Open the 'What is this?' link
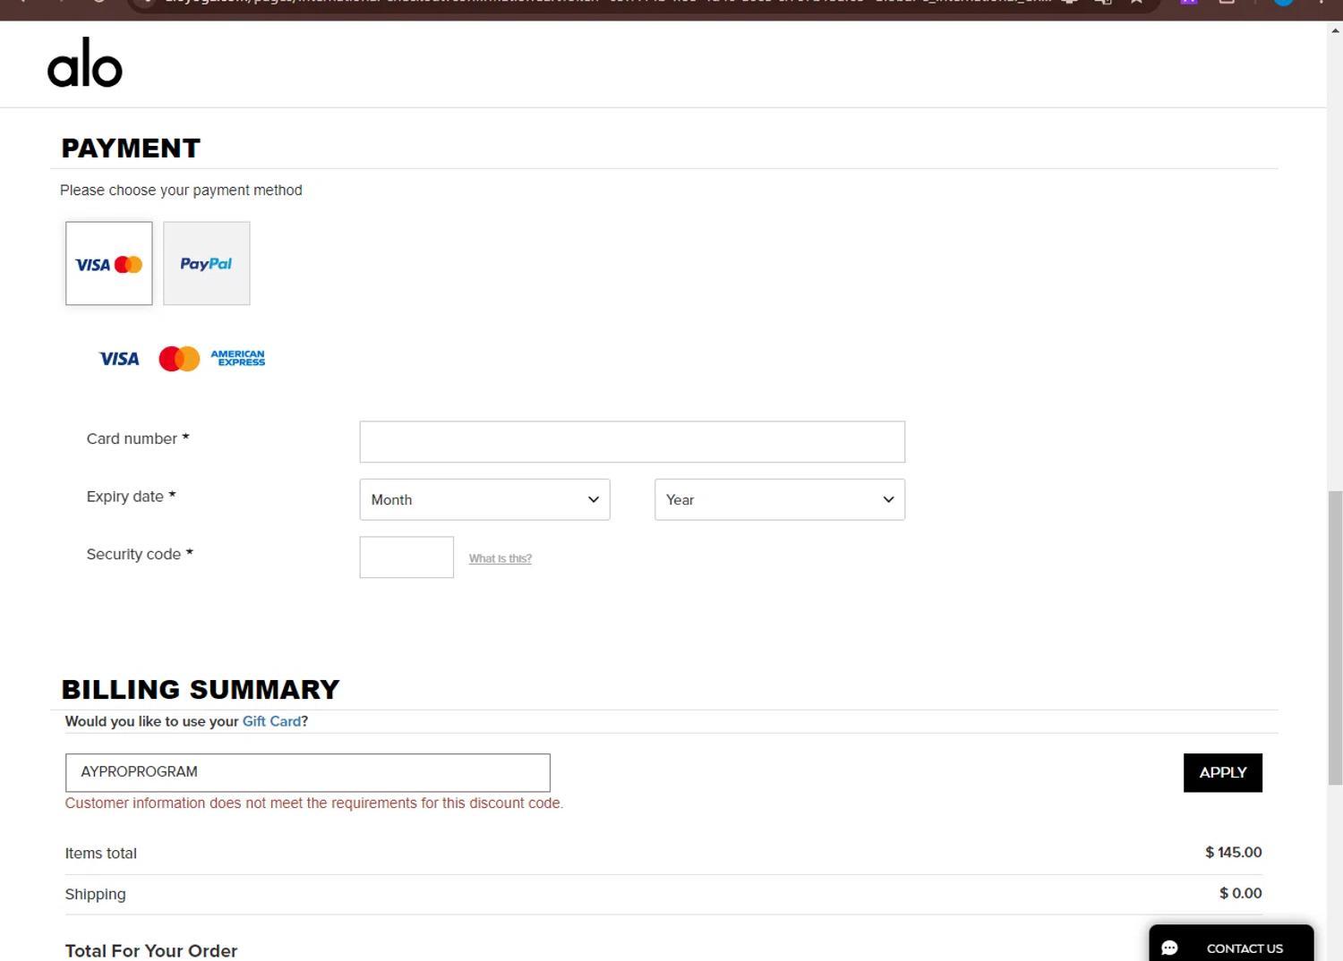 (x=500, y=558)
